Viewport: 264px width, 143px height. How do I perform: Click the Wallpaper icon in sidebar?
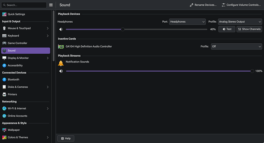point(4,130)
